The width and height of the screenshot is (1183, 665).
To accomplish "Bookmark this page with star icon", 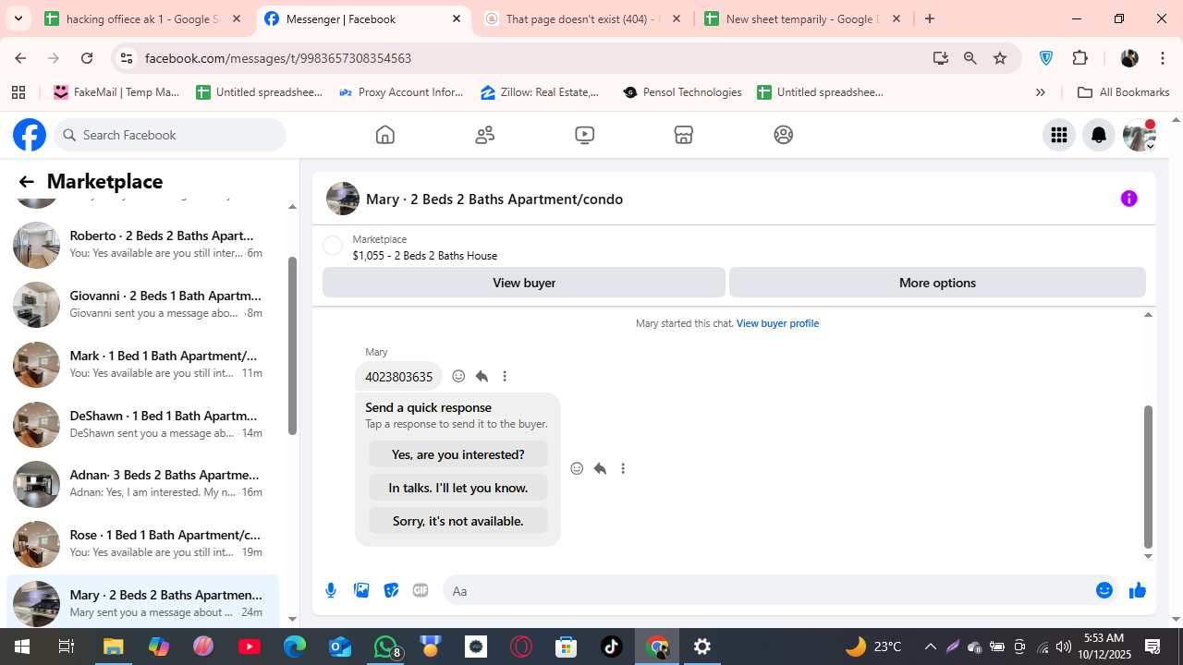I will point(1000,58).
